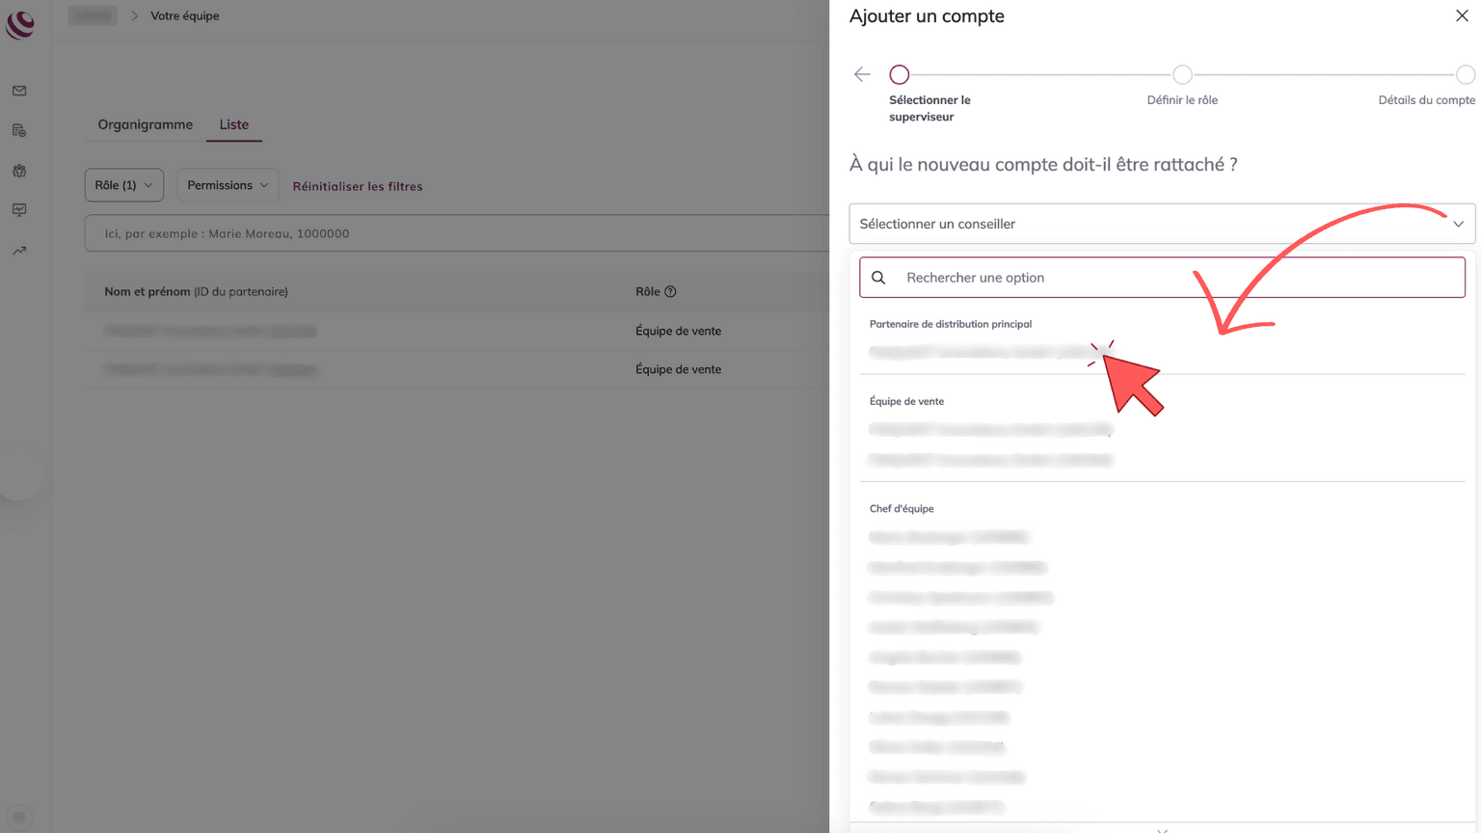The width and height of the screenshot is (1481, 833).
Task: Open the Permissions filter dropdown
Action: pyautogui.click(x=228, y=185)
